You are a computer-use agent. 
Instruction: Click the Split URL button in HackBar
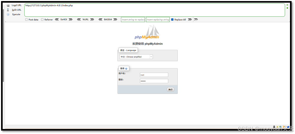(x=14, y=10)
